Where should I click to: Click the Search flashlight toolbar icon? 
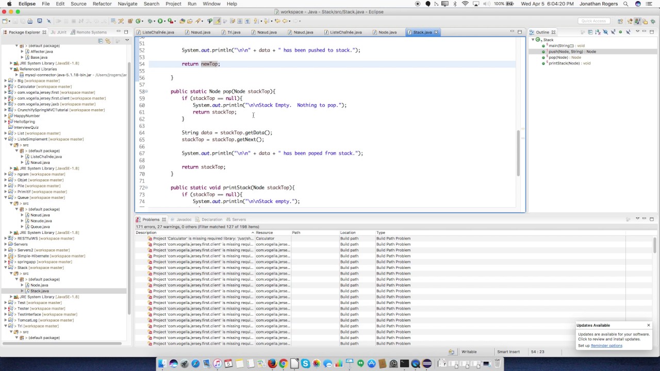click(x=197, y=21)
